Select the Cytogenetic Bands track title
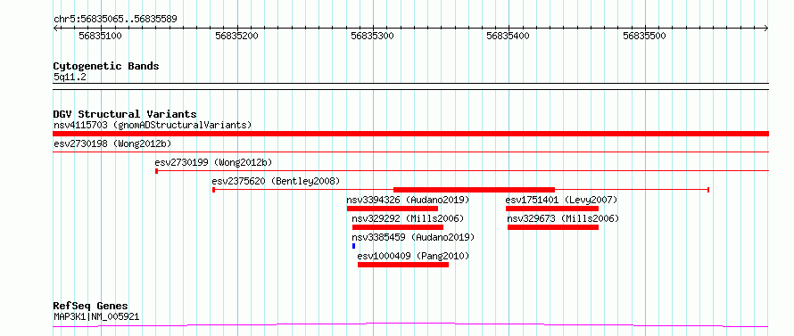794x336 pixels. point(106,66)
